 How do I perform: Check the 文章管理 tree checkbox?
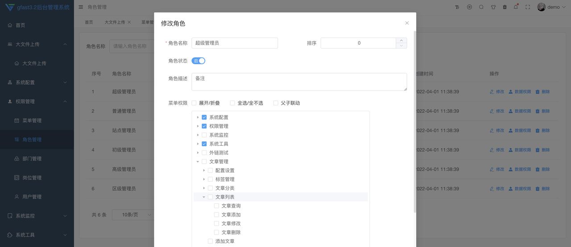click(204, 161)
